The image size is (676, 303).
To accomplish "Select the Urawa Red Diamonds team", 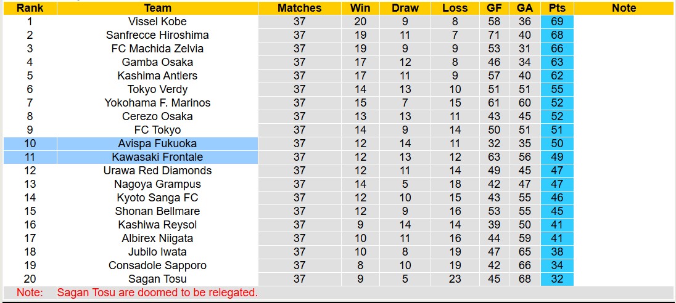I will (x=157, y=171).
